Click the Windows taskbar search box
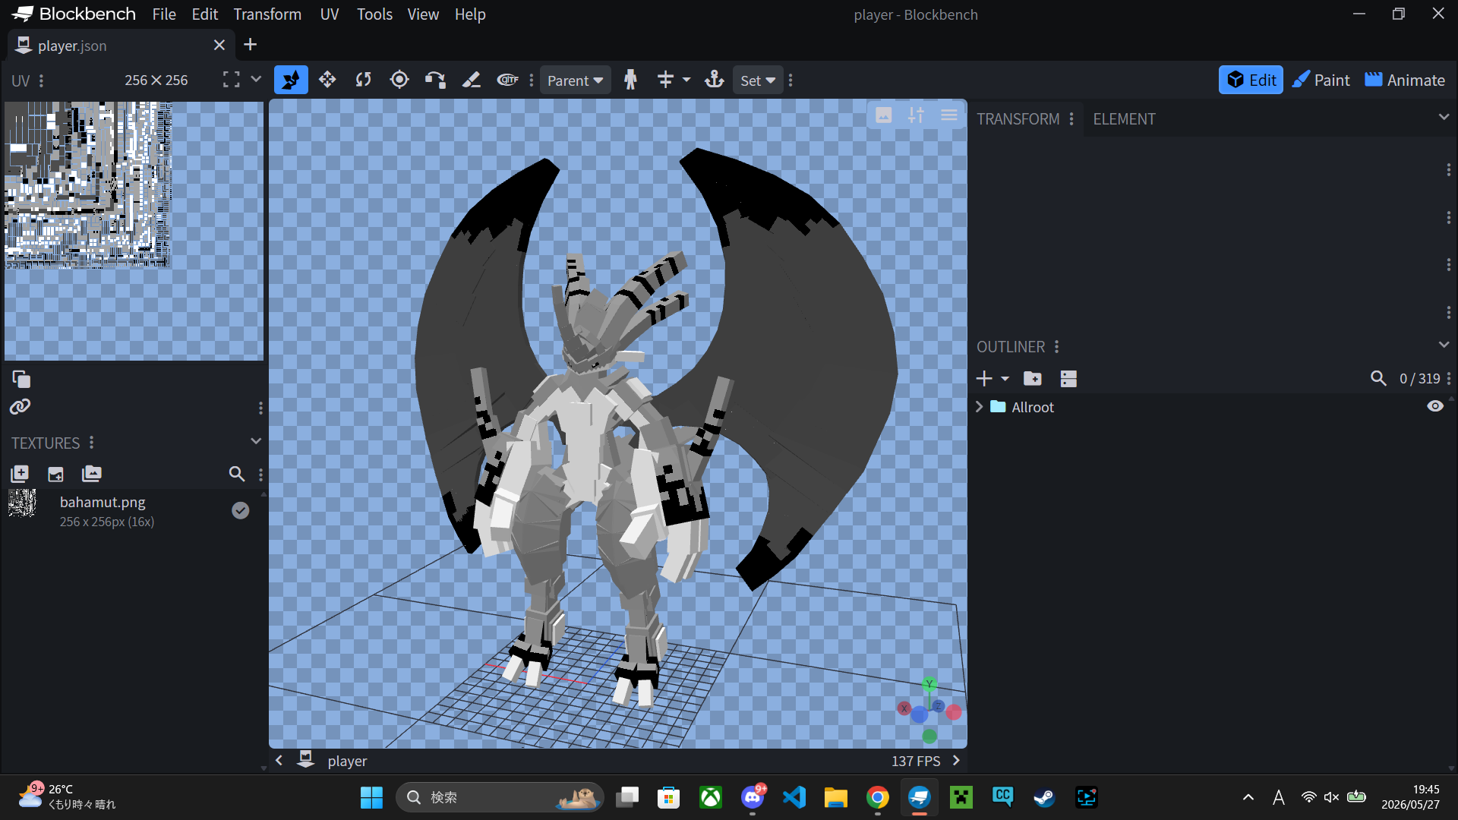Viewport: 1458px width, 820px height. [x=500, y=797]
